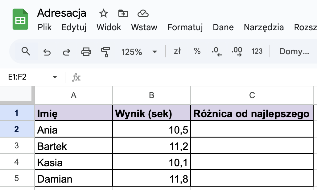Image resolution: width=317 pixels, height=190 pixels.
Task: Click the move to folder icon
Action: point(123,13)
